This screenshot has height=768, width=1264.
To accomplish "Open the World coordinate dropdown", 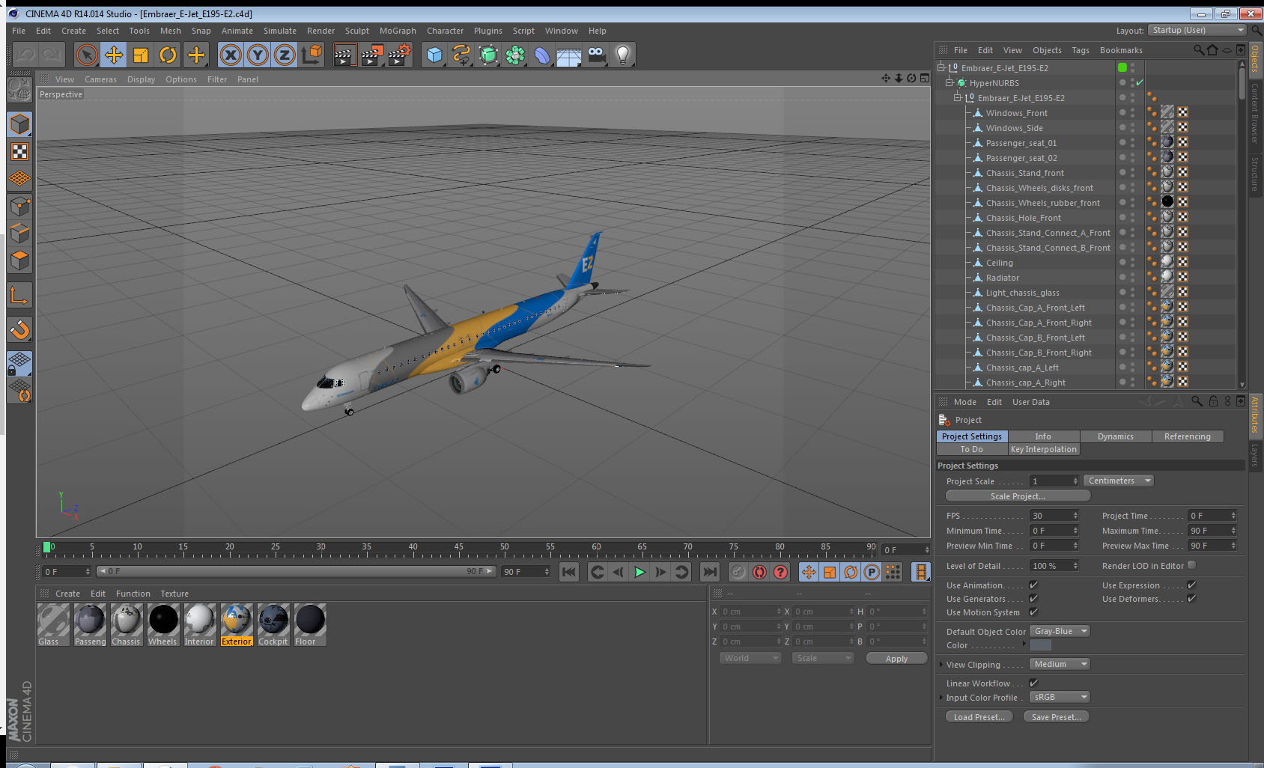I will (x=750, y=658).
